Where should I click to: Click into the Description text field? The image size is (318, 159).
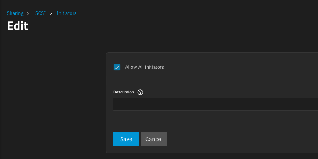tap(215, 104)
